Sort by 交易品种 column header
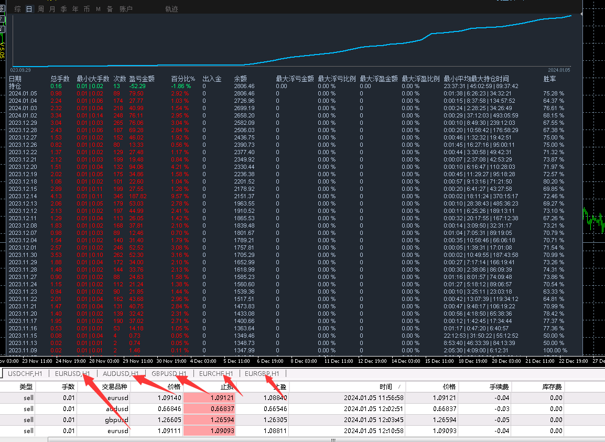Viewport: 605px width, 442px height. point(115,386)
